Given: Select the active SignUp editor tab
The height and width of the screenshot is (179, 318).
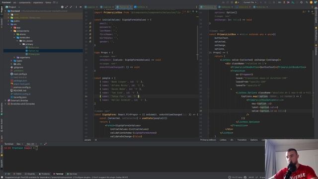Looking at the screenshot, I should [x=124, y=7].
